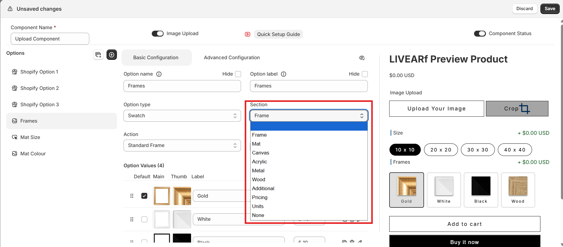The height and width of the screenshot is (247, 563).
Task: Add a new option with plus icon
Action: 112,55
